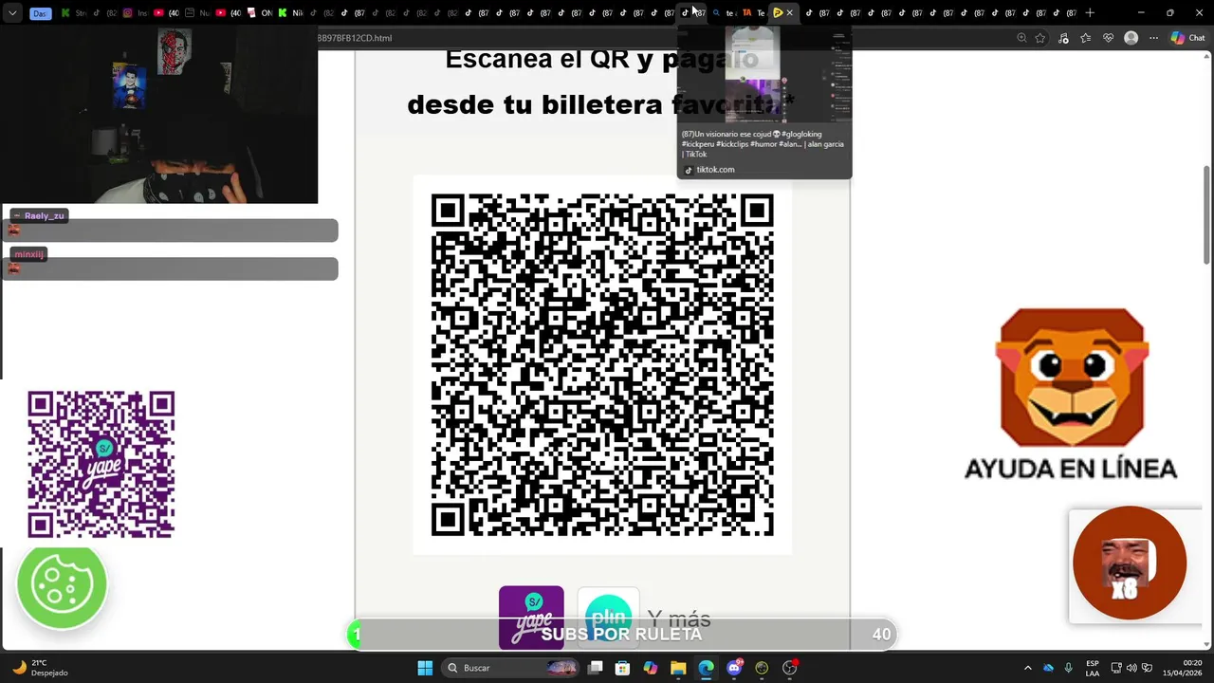
Task: Switch to the Das… pinned browser tab
Action: click(40, 13)
